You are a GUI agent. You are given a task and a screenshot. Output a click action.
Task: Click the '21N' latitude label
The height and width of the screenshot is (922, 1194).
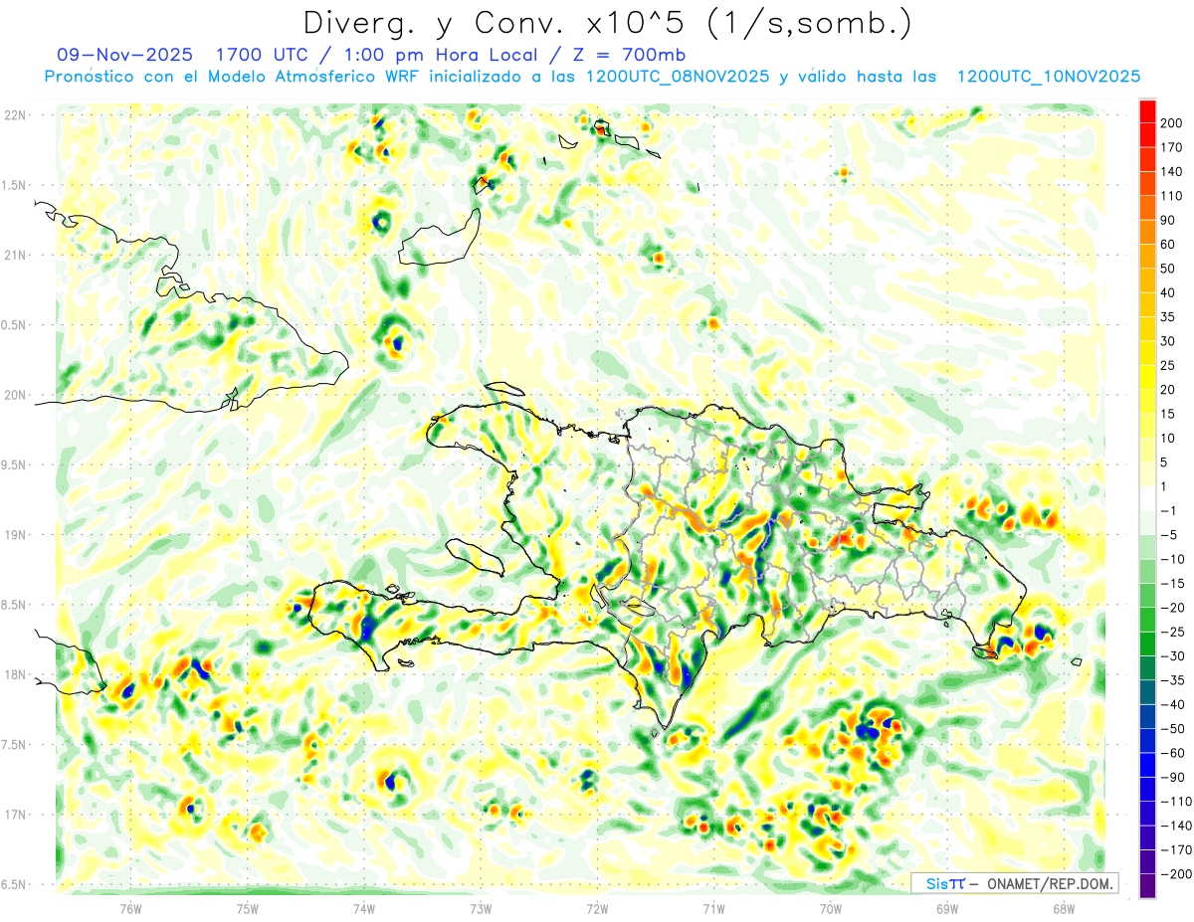[x=15, y=255]
